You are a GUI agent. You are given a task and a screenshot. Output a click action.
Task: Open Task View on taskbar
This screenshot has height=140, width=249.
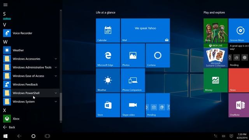tap(47, 136)
